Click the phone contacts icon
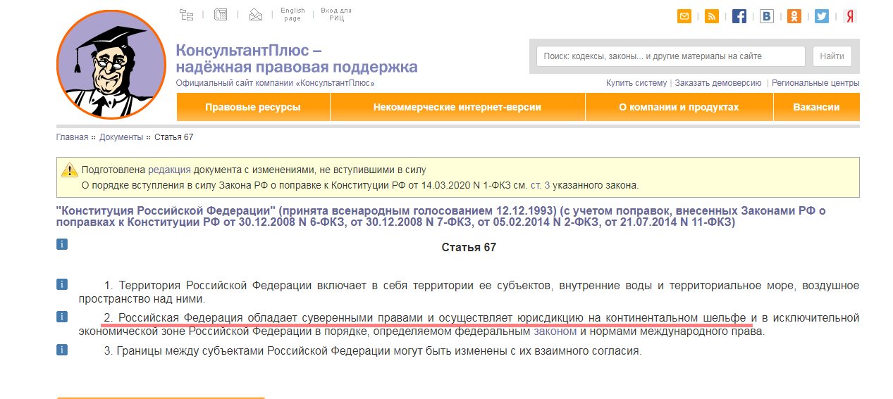The width and height of the screenshot is (893, 399). click(x=221, y=14)
